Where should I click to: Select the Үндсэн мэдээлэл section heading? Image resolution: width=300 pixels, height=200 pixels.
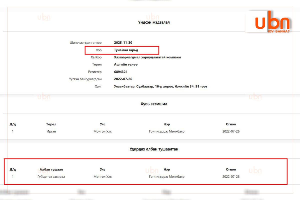(154, 22)
